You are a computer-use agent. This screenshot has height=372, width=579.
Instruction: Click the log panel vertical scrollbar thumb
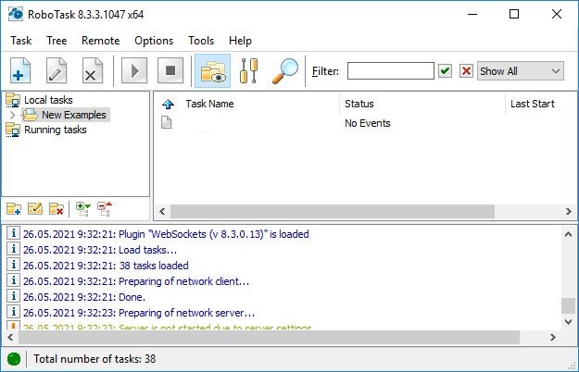pos(568,305)
